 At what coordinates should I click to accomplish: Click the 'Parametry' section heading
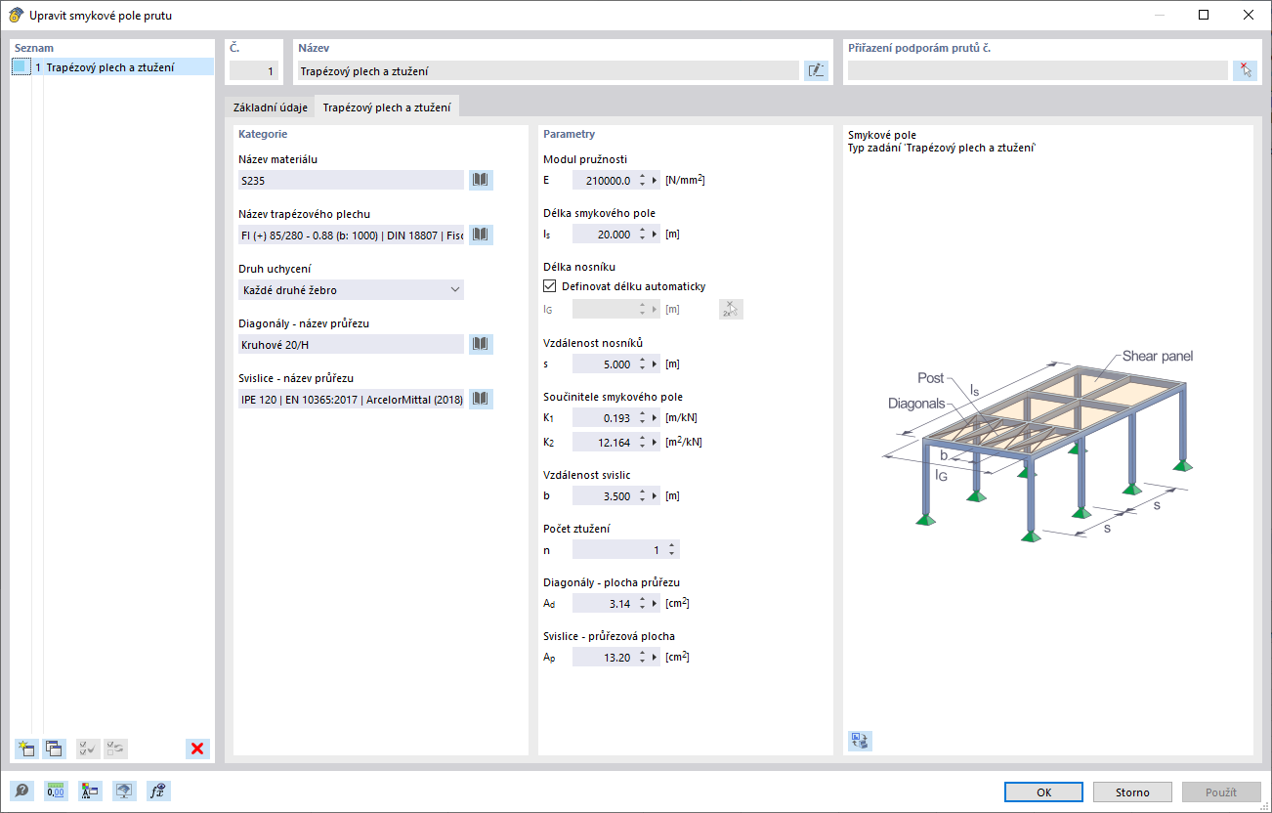(x=570, y=134)
